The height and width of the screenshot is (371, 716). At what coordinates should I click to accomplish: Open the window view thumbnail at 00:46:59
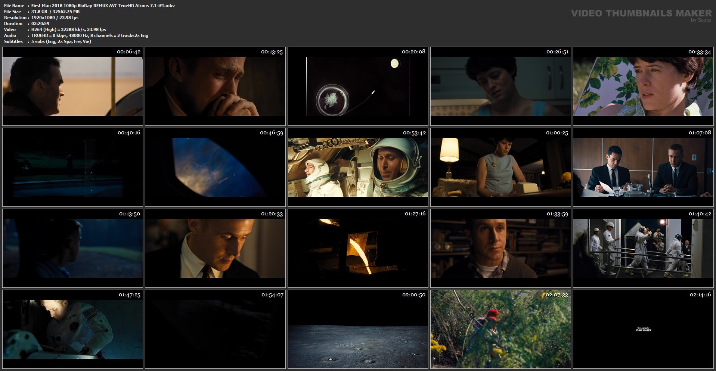click(215, 167)
